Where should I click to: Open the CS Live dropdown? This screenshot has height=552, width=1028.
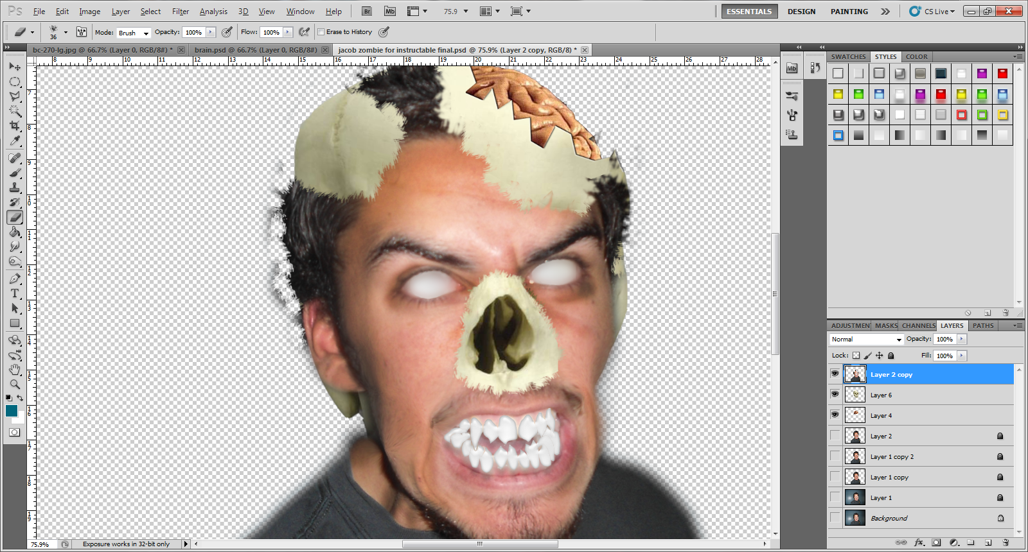click(x=932, y=12)
